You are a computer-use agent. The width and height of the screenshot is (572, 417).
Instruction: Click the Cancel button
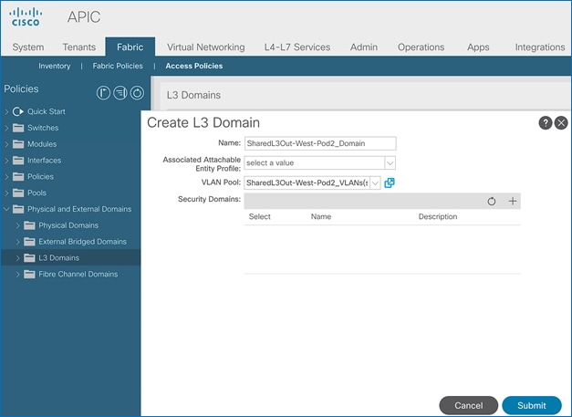468,405
